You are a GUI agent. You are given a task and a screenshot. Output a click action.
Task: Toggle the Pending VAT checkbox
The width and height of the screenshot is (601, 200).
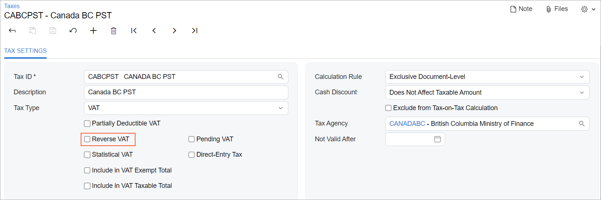[191, 139]
